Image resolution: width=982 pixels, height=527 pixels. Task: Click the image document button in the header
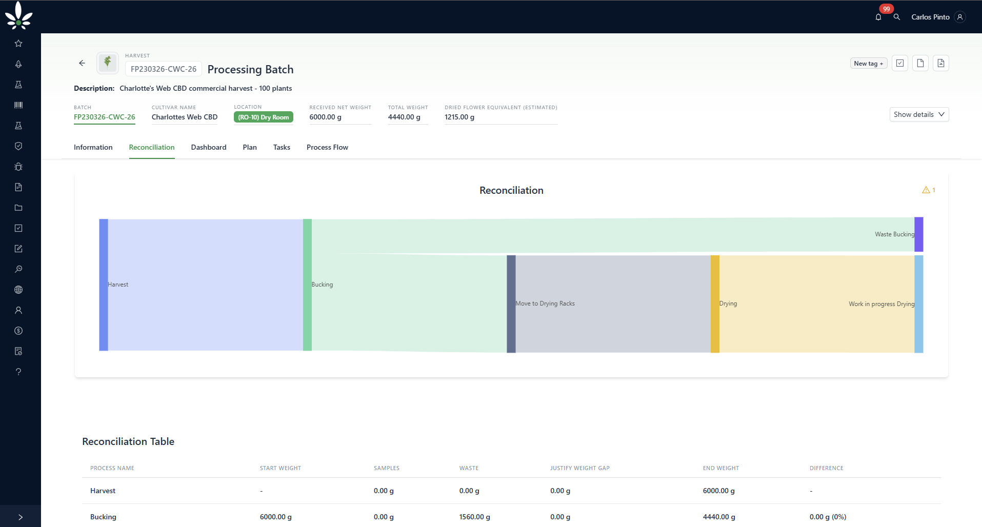(x=941, y=63)
